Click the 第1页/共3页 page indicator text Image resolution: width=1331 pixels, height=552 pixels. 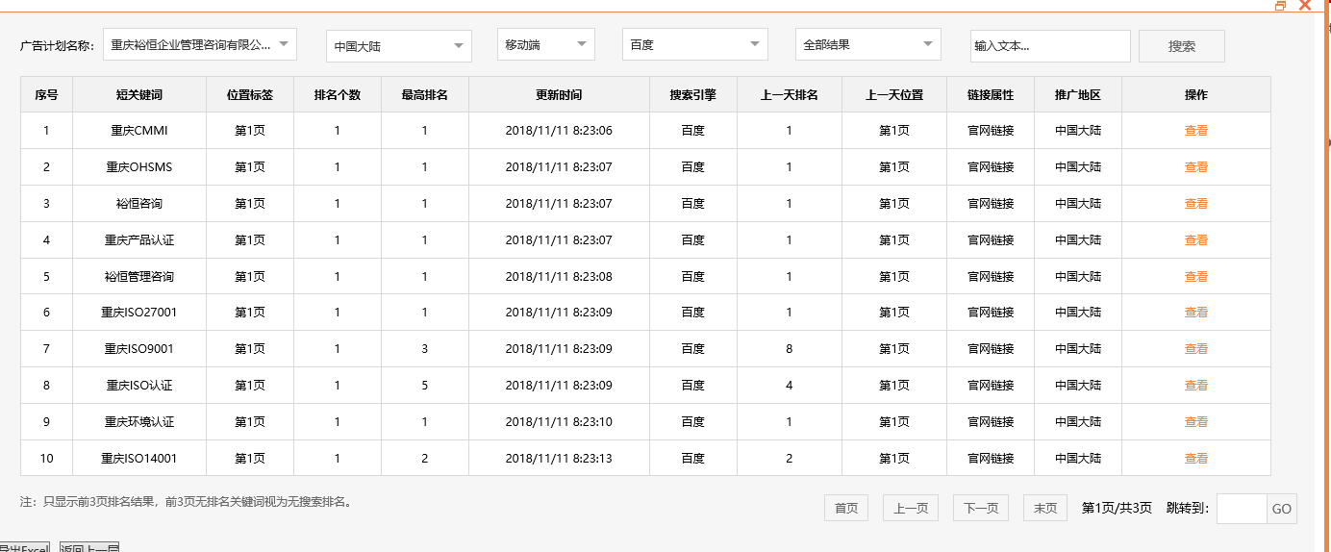pyautogui.click(x=1117, y=508)
